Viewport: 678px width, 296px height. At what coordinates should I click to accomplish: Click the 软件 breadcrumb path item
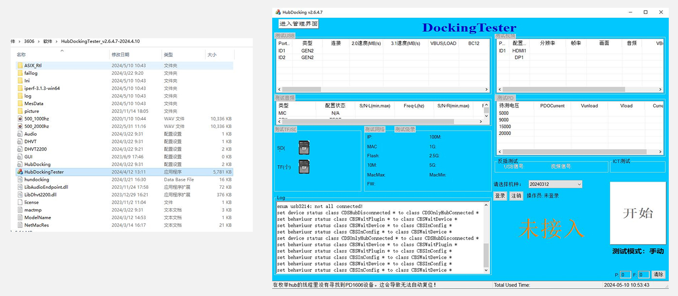click(47, 42)
